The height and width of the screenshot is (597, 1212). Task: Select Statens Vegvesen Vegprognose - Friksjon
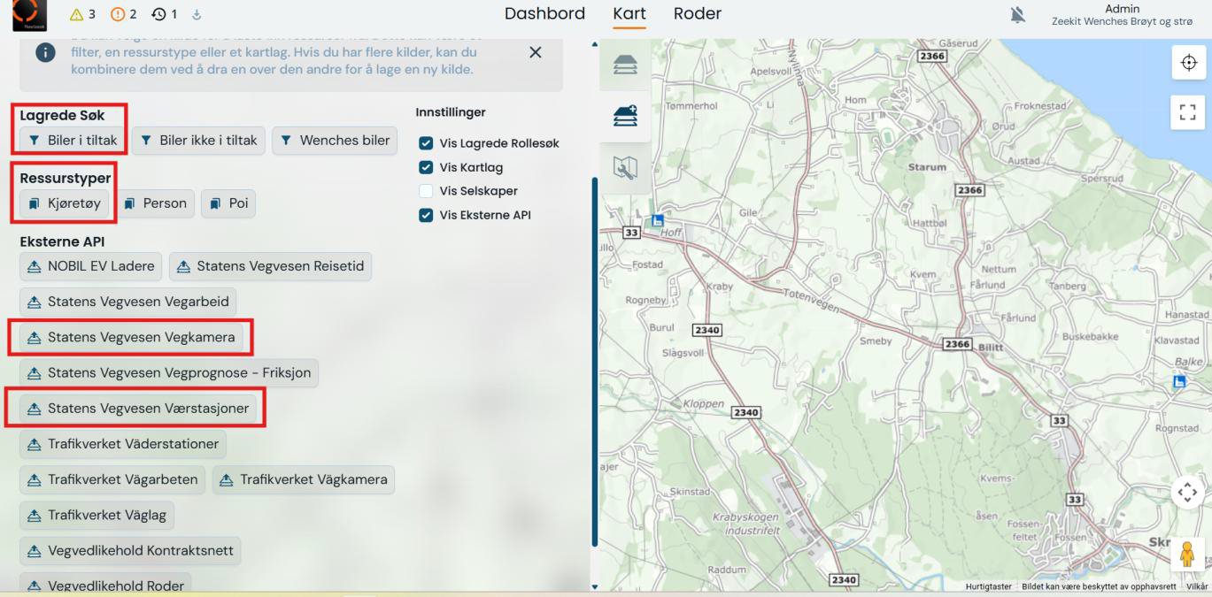click(x=169, y=372)
